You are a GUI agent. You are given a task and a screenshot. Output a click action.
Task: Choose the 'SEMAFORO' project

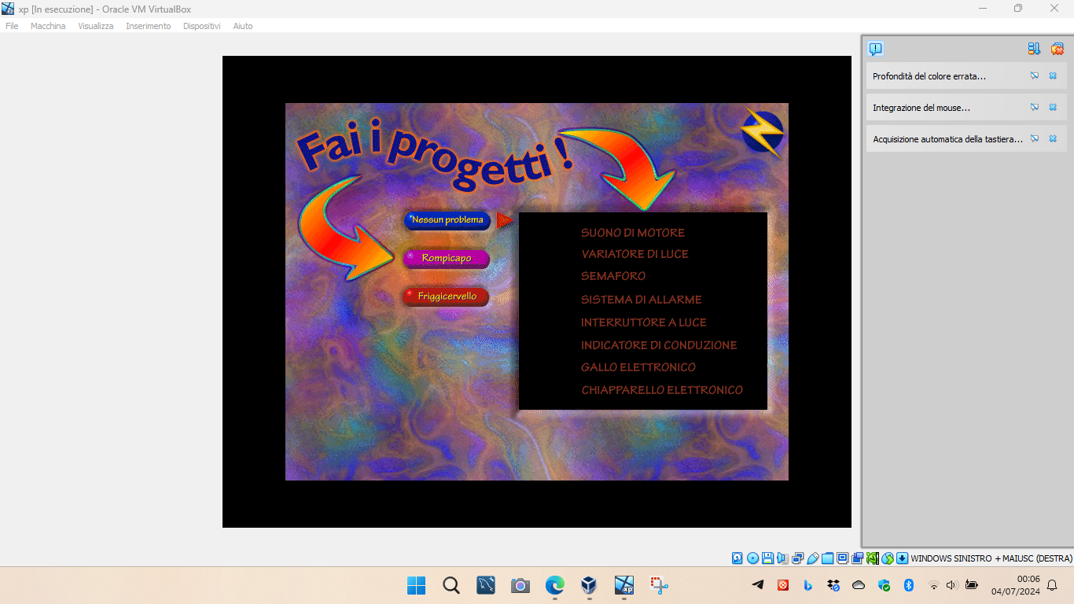[613, 276]
